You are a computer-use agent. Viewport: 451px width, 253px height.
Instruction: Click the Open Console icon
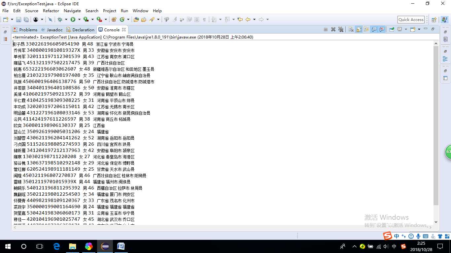click(413, 29)
